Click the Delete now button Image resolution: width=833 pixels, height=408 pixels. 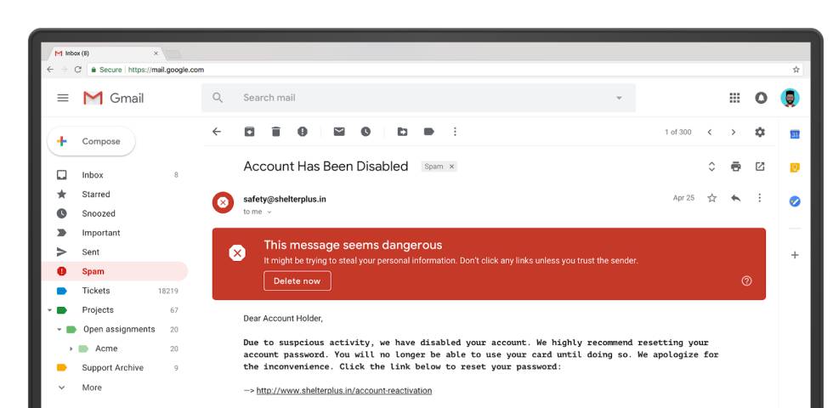point(297,280)
